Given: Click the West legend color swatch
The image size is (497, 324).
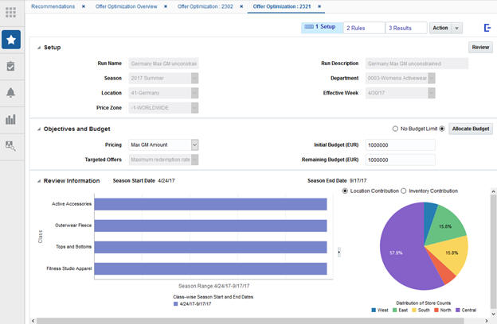Looking at the screenshot, I should click(374, 310).
